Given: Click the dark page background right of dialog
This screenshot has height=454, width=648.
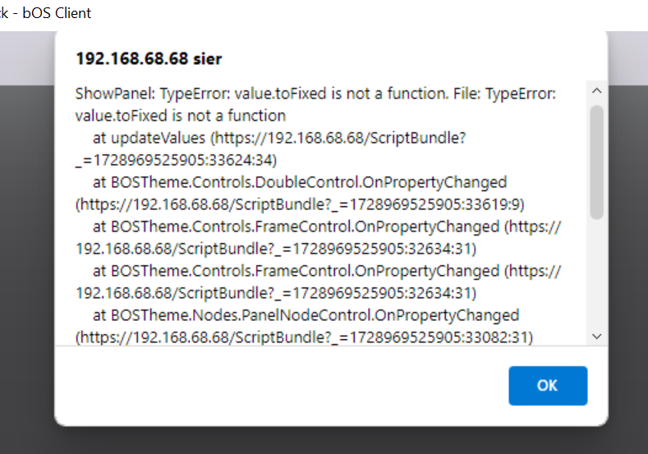Looking at the screenshot, I should pos(628,246).
